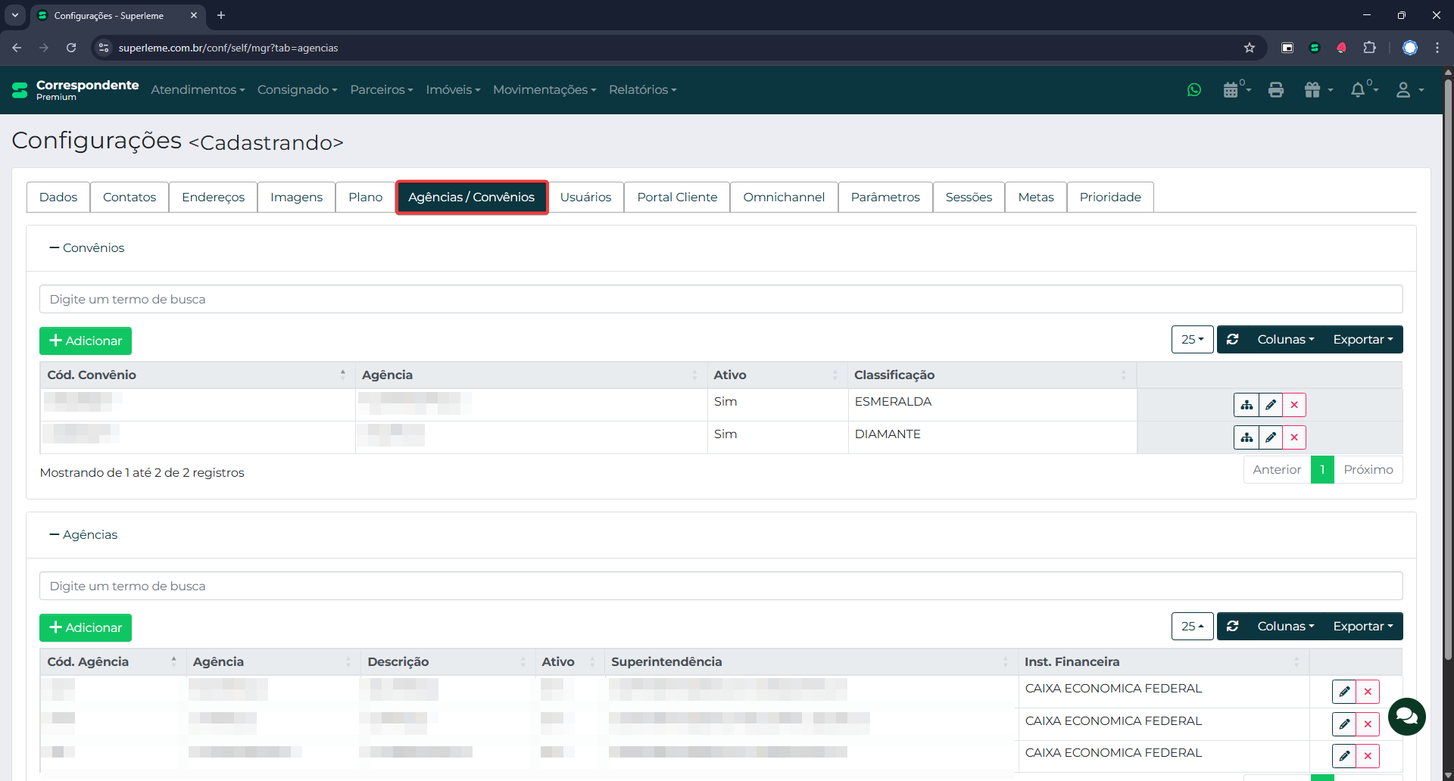Edit the ESMERALDA convênio row

(x=1271, y=405)
